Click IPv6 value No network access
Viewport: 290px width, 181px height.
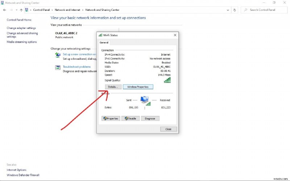pos(160,59)
